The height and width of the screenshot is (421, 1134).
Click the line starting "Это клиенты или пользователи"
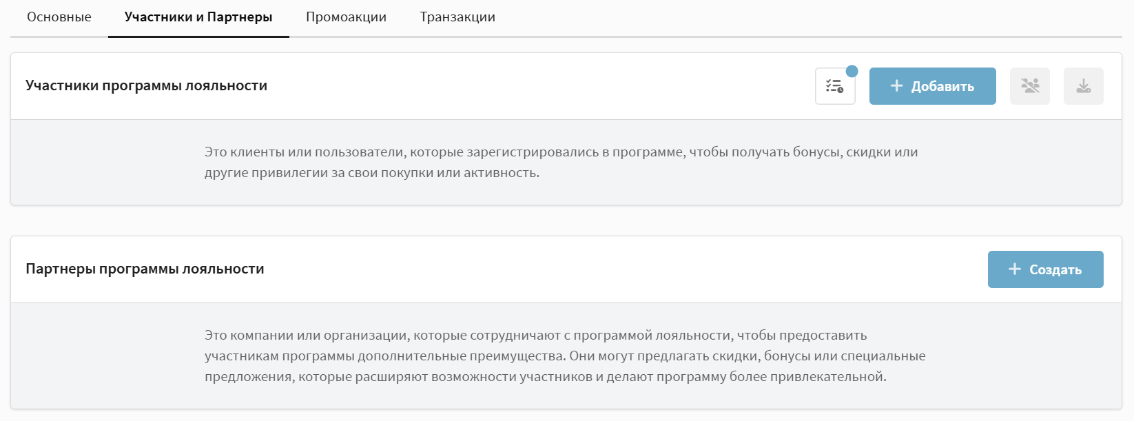(561, 152)
